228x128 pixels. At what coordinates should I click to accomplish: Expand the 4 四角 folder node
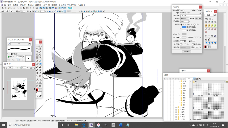tap(176, 112)
